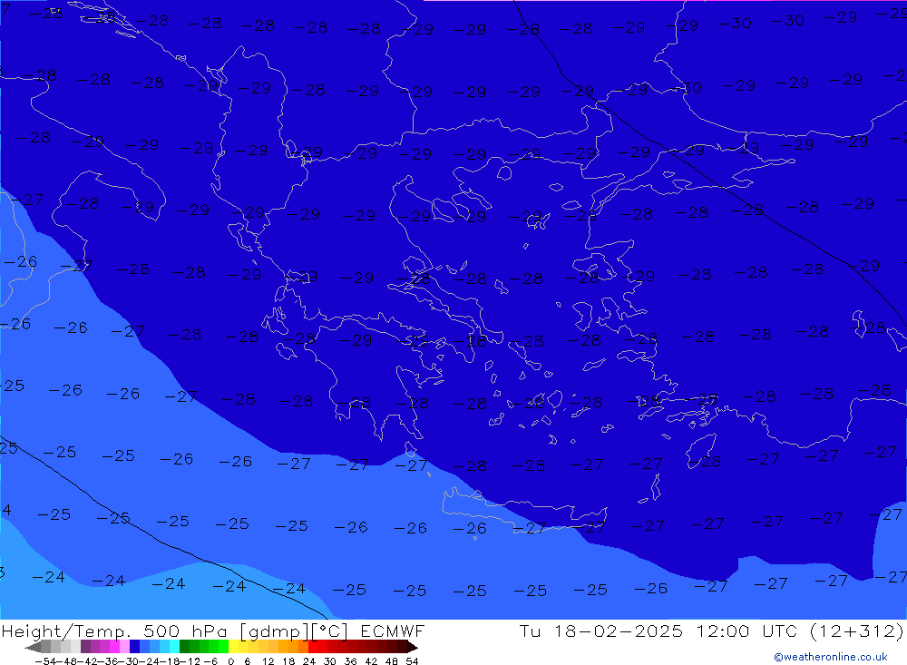Click the grey legend swatch above -54
The width and height of the screenshot is (907, 665).
point(45,647)
